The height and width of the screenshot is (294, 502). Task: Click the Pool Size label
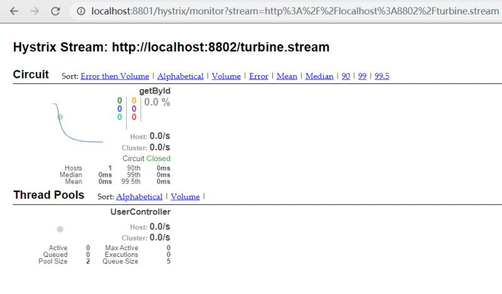coord(53,261)
